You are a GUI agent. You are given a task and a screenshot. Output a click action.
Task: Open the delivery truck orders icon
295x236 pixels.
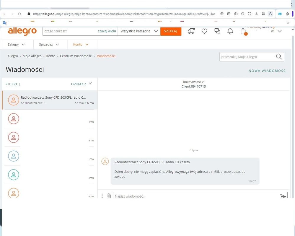click(x=191, y=31)
